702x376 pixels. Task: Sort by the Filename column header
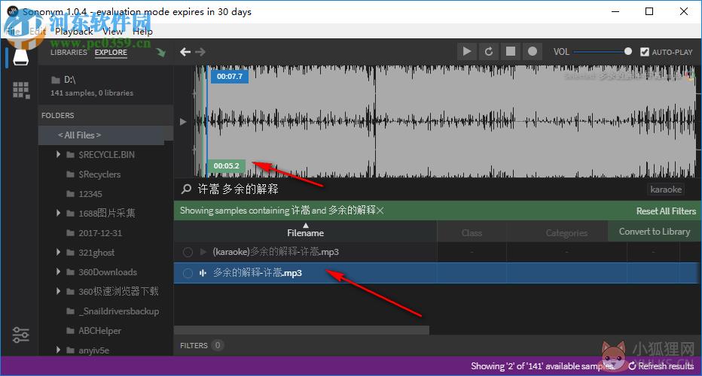tap(305, 232)
